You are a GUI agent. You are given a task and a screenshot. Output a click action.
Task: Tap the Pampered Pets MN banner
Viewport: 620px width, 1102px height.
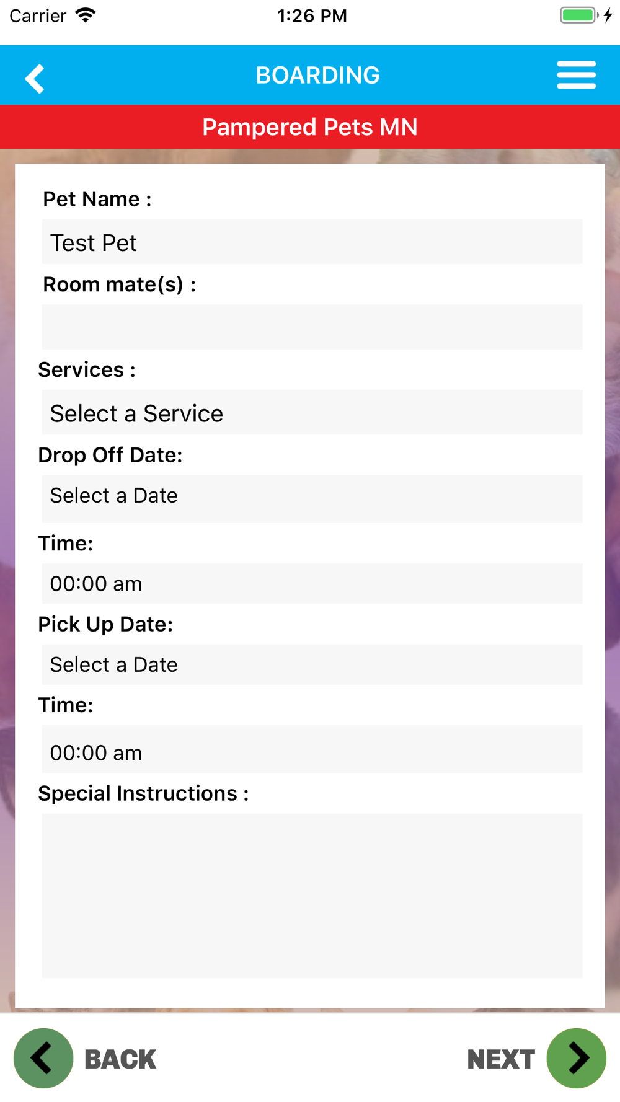click(310, 127)
